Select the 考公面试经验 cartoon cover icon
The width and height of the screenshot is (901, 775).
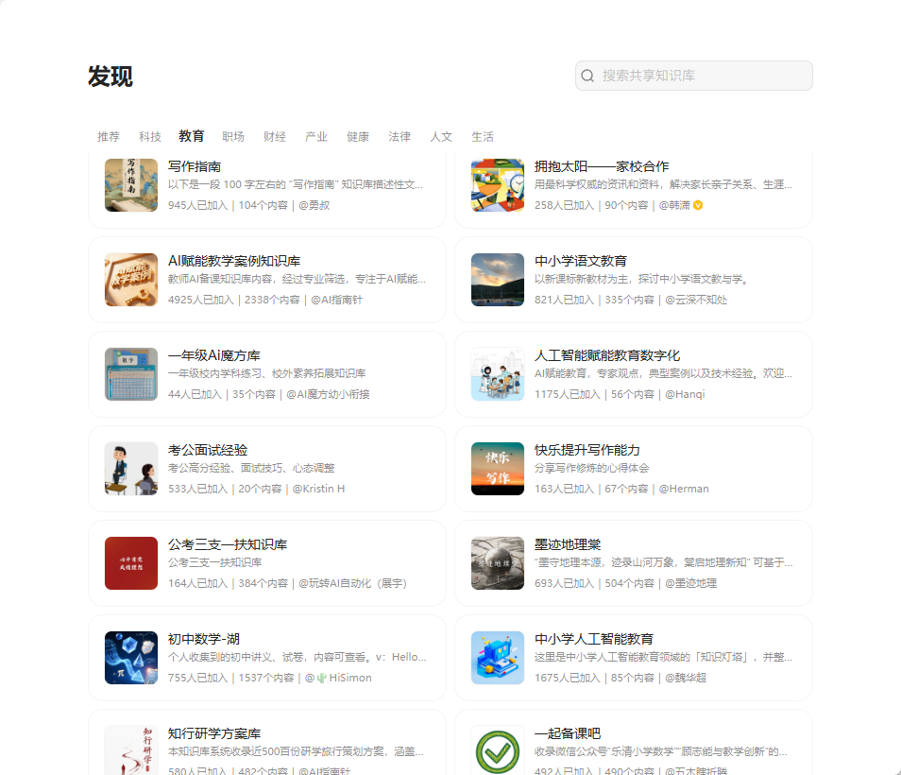click(x=131, y=469)
